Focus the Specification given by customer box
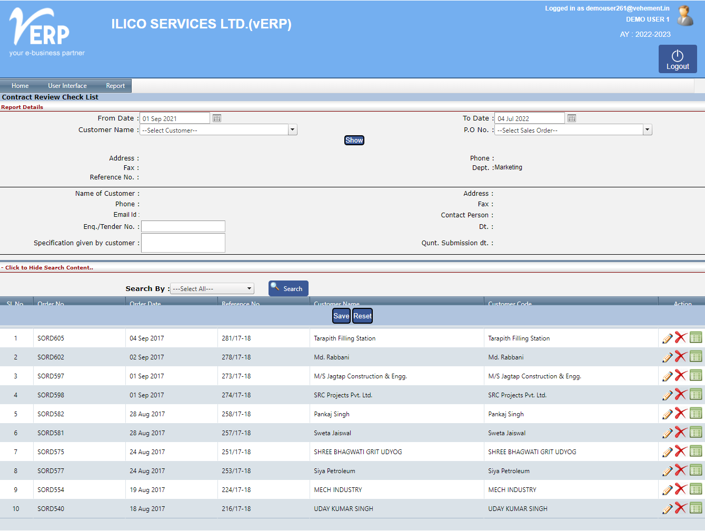The image size is (705, 531). pyautogui.click(x=183, y=243)
